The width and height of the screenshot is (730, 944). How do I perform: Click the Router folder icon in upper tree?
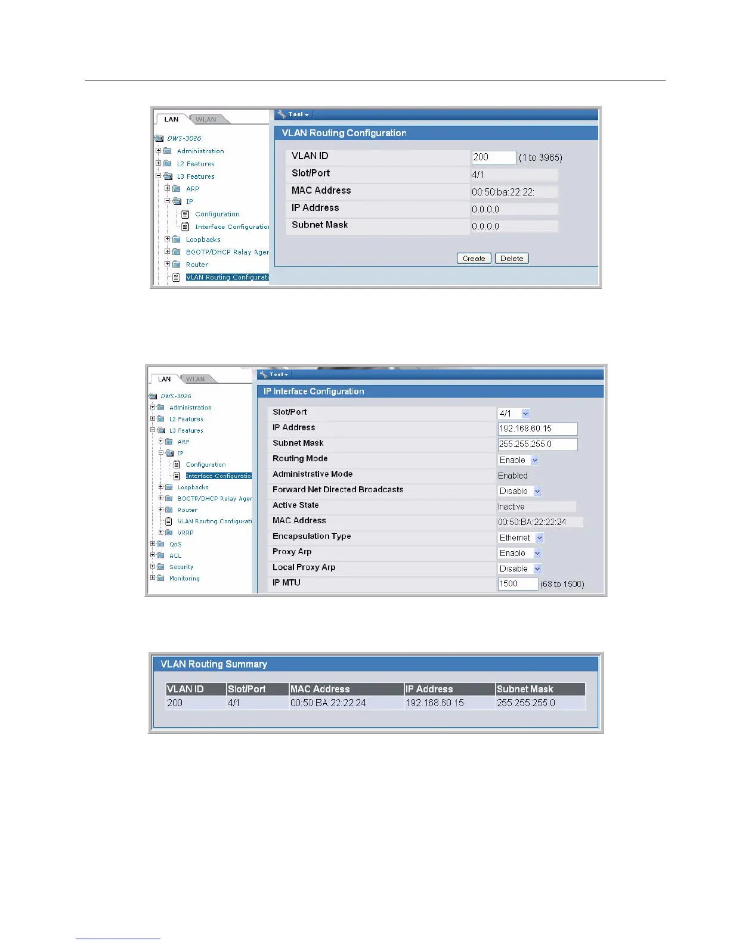click(177, 265)
